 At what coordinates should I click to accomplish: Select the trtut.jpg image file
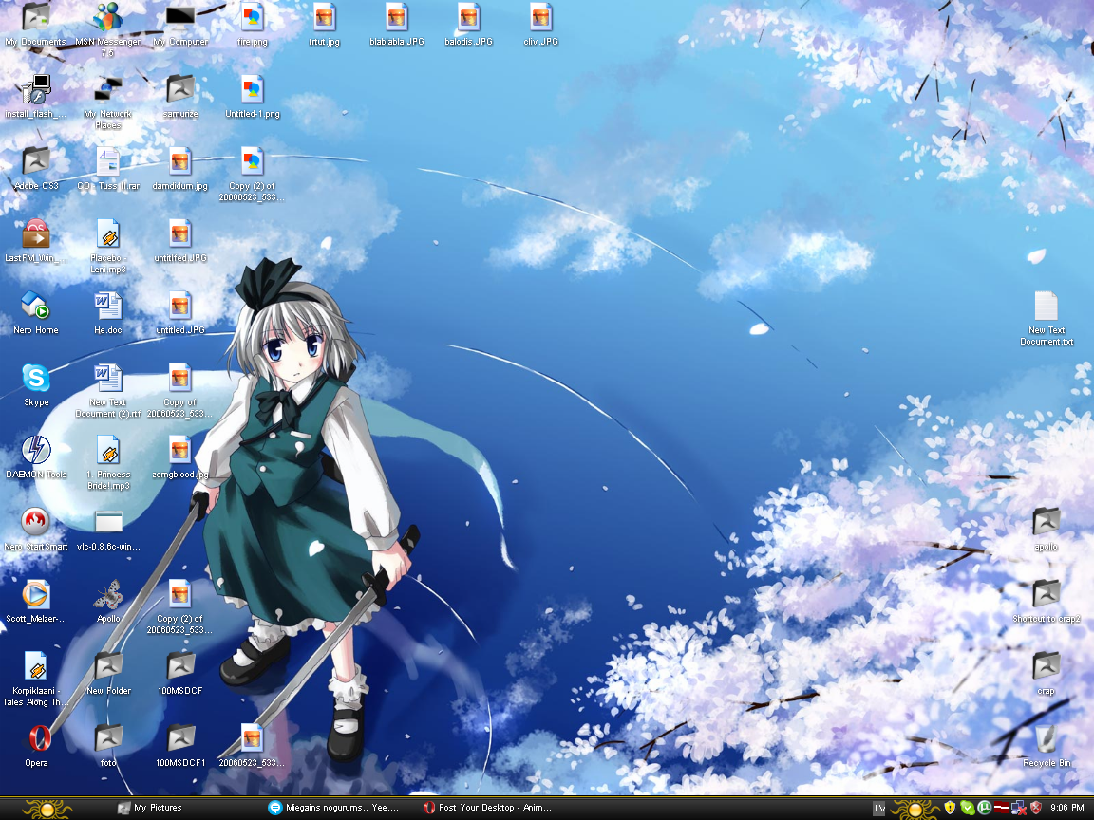tap(325, 25)
